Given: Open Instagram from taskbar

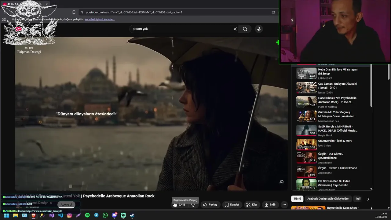Looking at the screenshot, I should [x=69, y=215].
